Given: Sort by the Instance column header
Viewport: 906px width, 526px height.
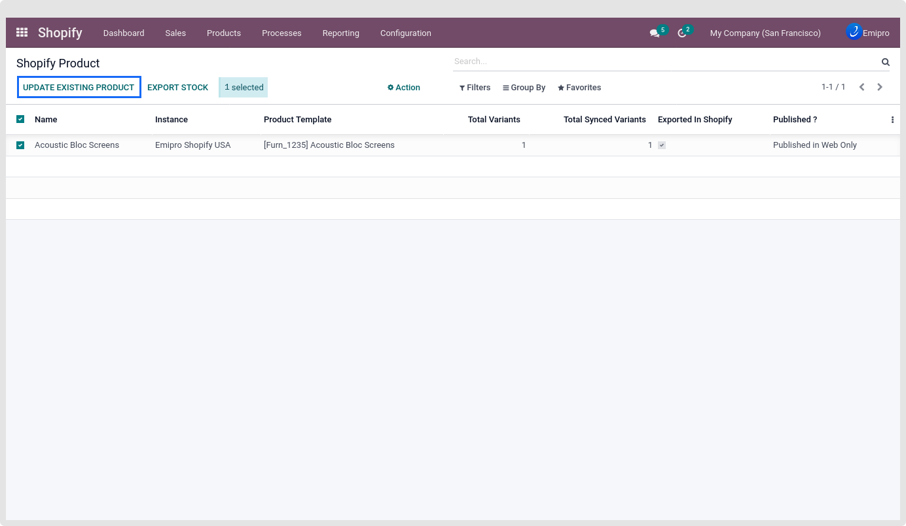Looking at the screenshot, I should click(172, 120).
